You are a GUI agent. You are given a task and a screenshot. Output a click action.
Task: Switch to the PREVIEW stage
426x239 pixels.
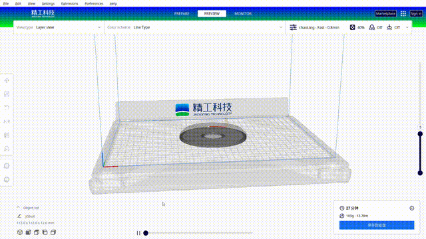212,13
